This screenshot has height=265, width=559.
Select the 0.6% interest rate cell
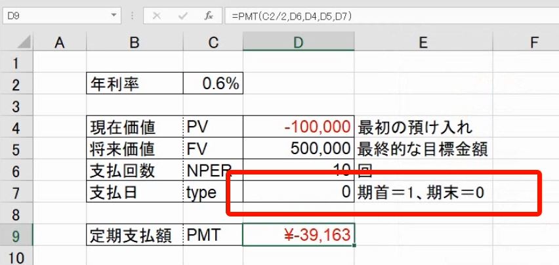click(213, 84)
